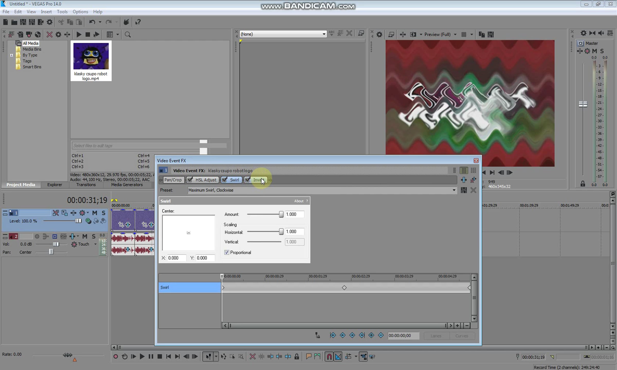Open the Insert menu
Screen dimensions: 617x370
pos(46,12)
